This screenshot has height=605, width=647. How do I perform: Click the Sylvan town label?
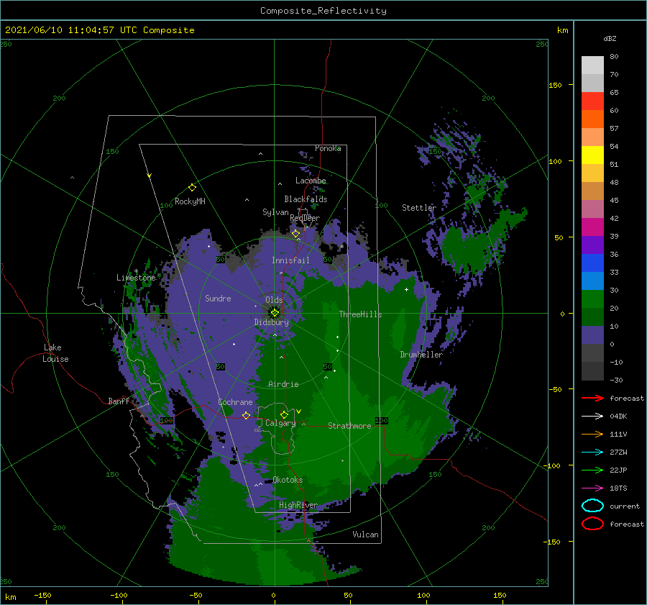click(275, 212)
